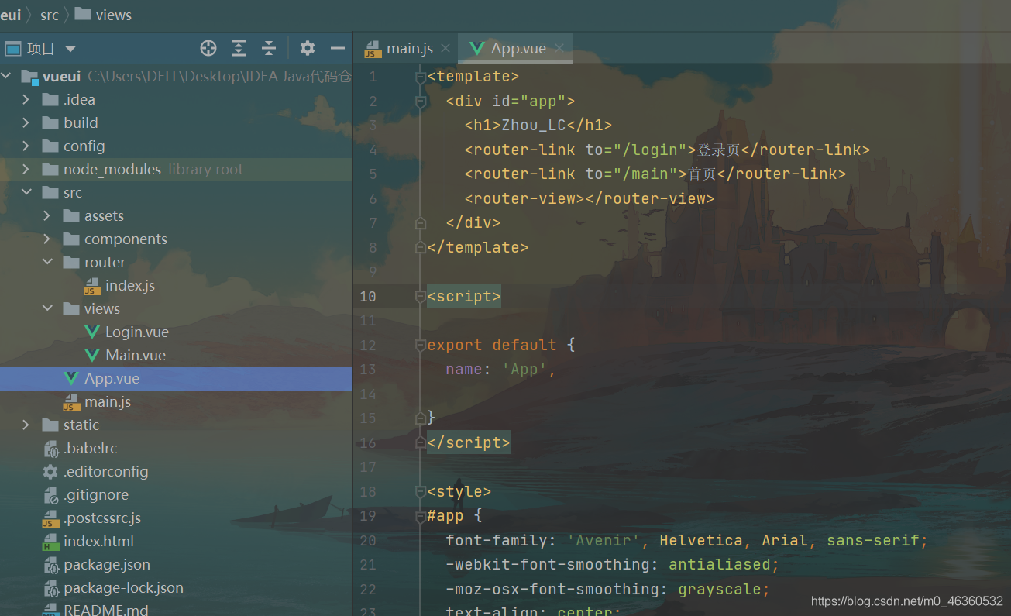Fold the template block on line 1
This screenshot has height=616, width=1011.
(421, 77)
